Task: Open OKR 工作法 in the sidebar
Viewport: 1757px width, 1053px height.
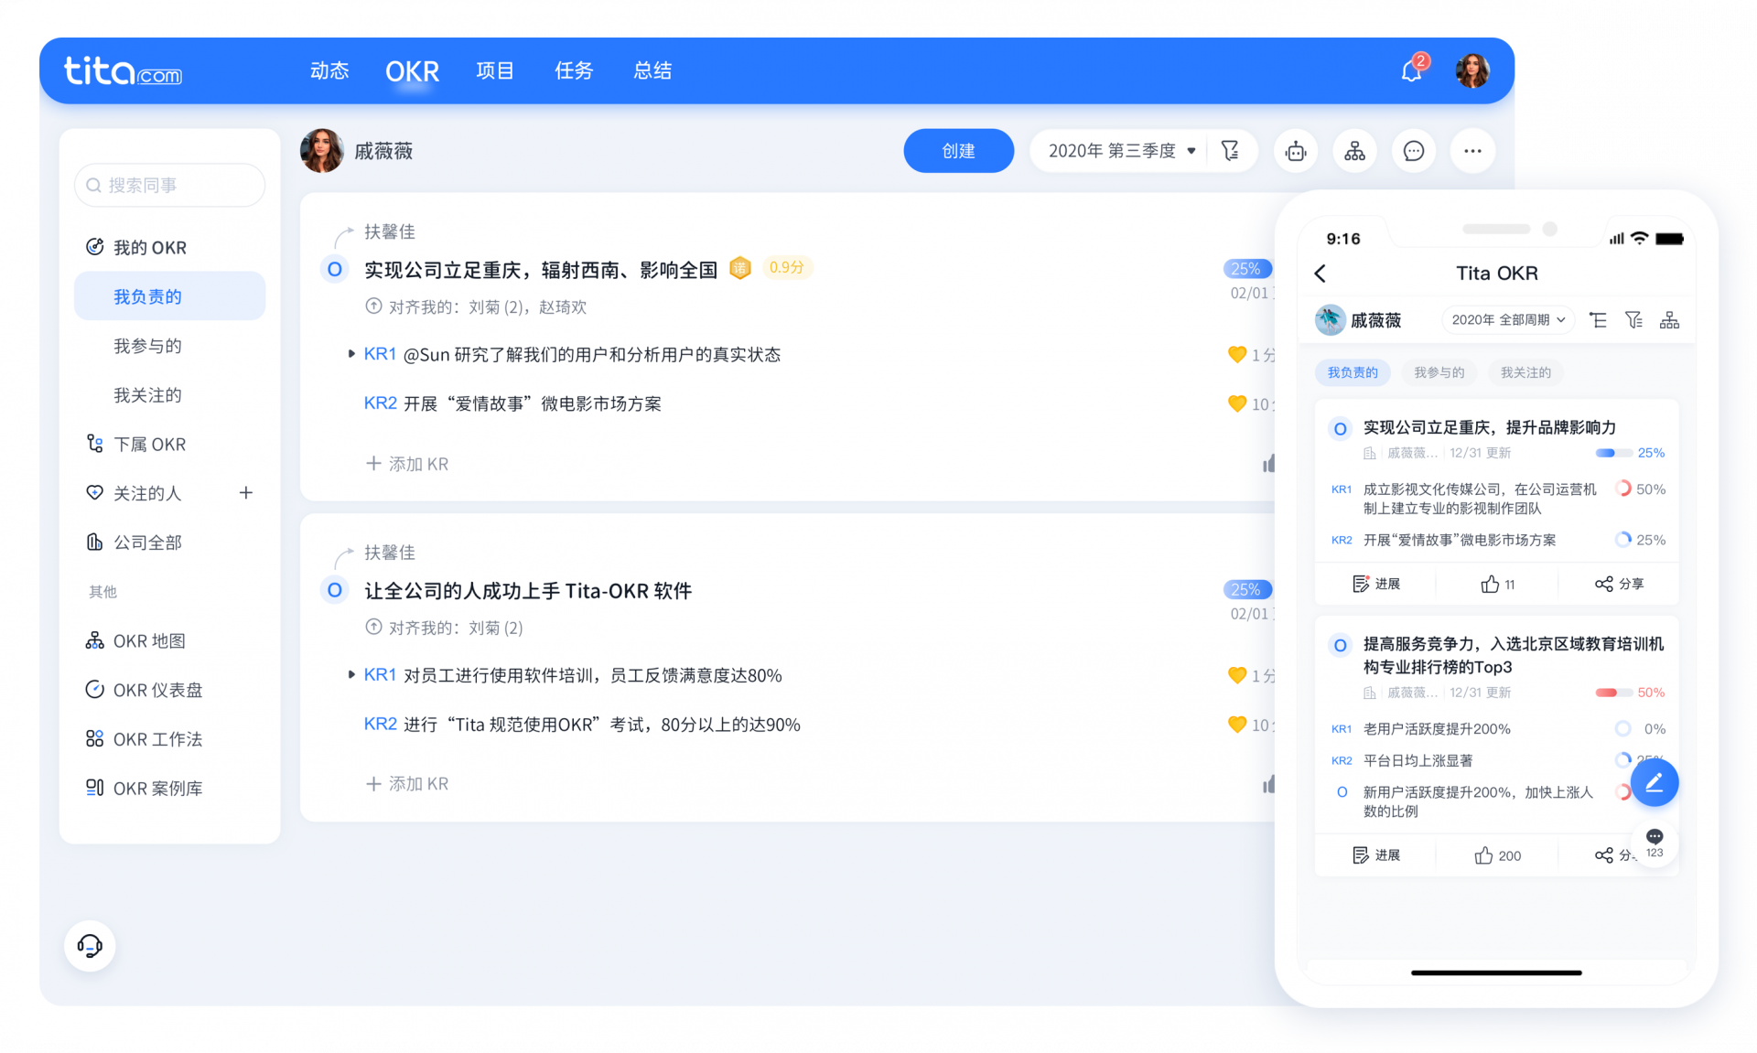Action: pyautogui.click(x=145, y=739)
